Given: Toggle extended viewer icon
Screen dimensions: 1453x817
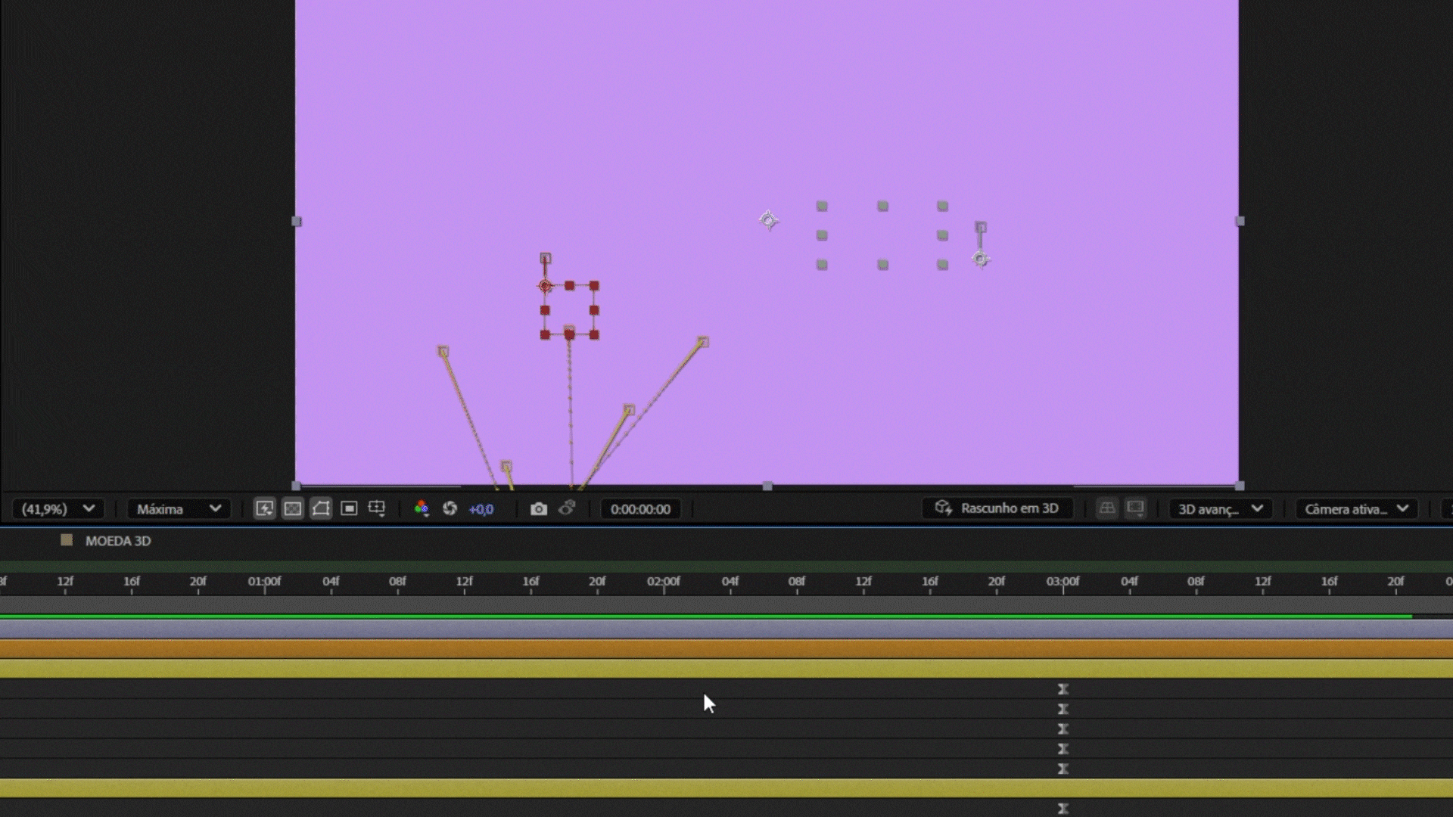Looking at the screenshot, I should click(x=1135, y=508).
